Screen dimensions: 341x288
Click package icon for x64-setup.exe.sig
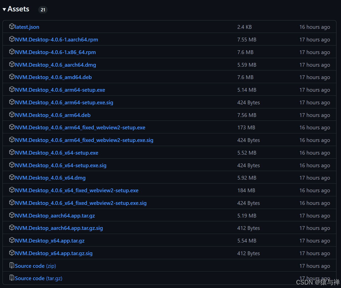click(12, 165)
